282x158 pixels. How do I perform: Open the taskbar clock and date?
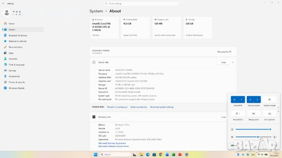point(275,154)
